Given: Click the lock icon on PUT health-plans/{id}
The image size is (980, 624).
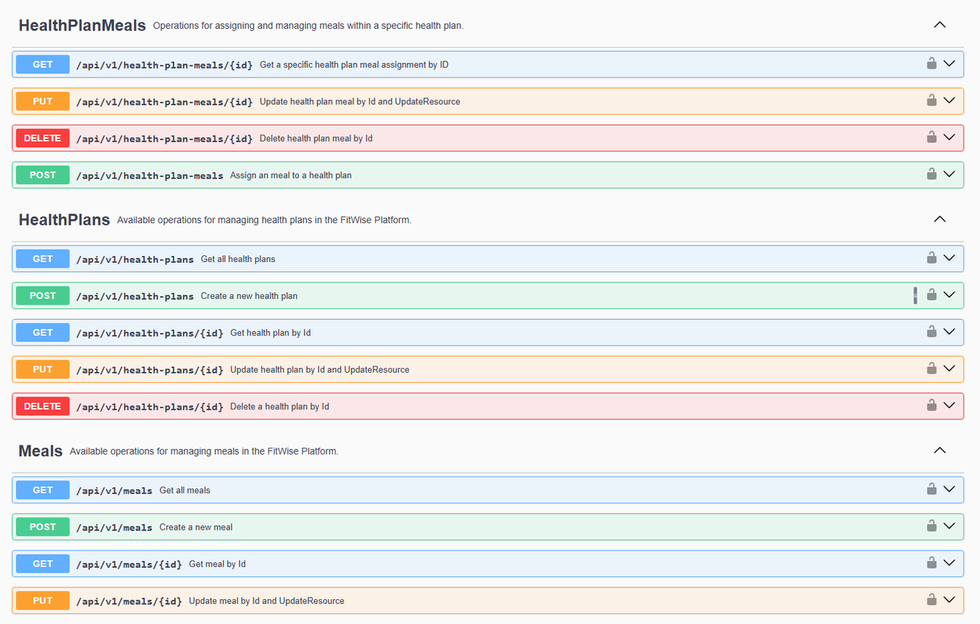Looking at the screenshot, I should tap(932, 368).
